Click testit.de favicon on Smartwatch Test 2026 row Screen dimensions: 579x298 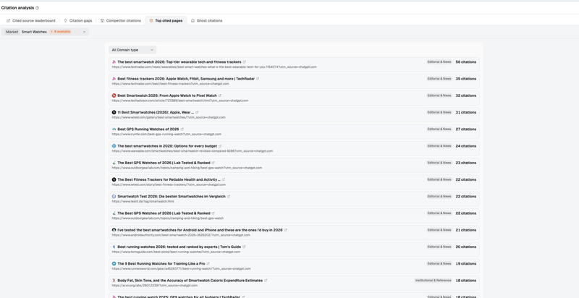(x=114, y=197)
